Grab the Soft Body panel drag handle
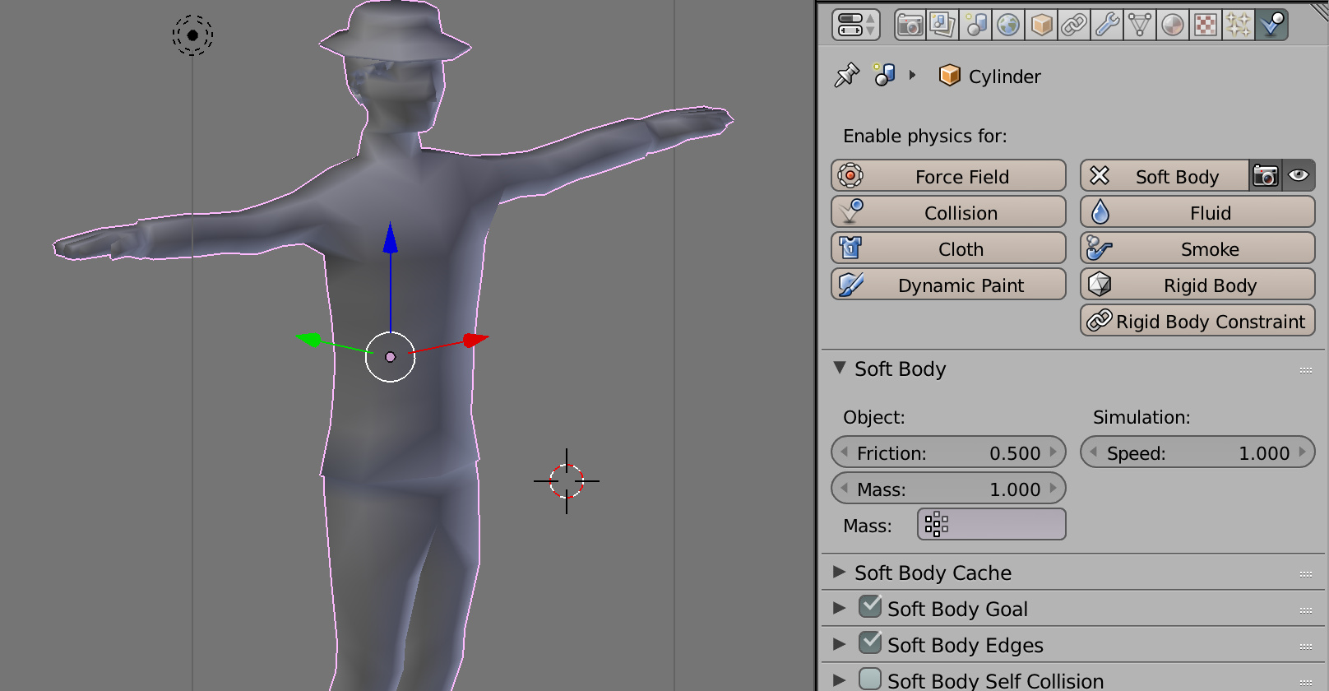1329x691 pixels. [1306, 370]
